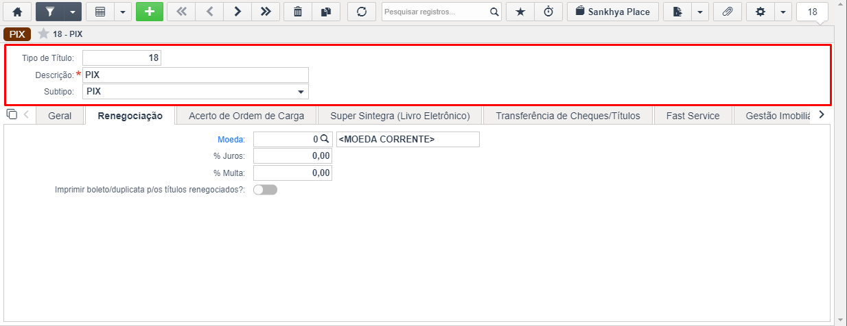This screenshot has height=326, width=847.
Task: Expand the filter options dropdown arrow
Action: tap(73, 12)
